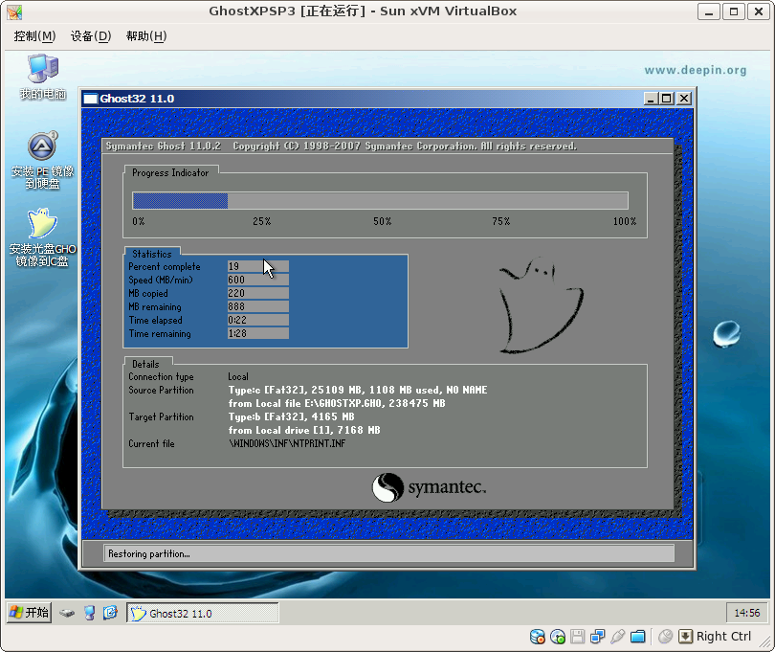The image size is (775, 652).
Task: Maximize the Ghost32 11.0 window
Action: pyautogui.click(x=667, y=99)
